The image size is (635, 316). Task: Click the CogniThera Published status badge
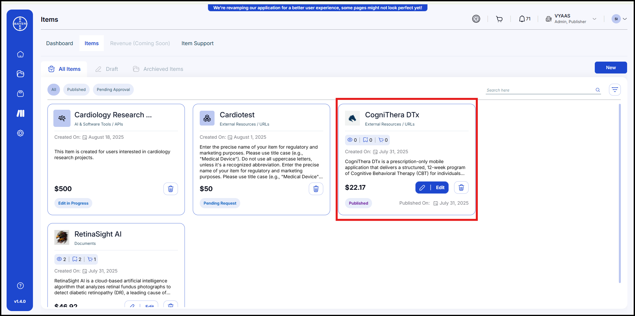tap(359, 203)
